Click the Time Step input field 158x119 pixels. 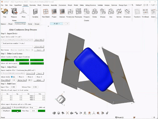point(33,111)
